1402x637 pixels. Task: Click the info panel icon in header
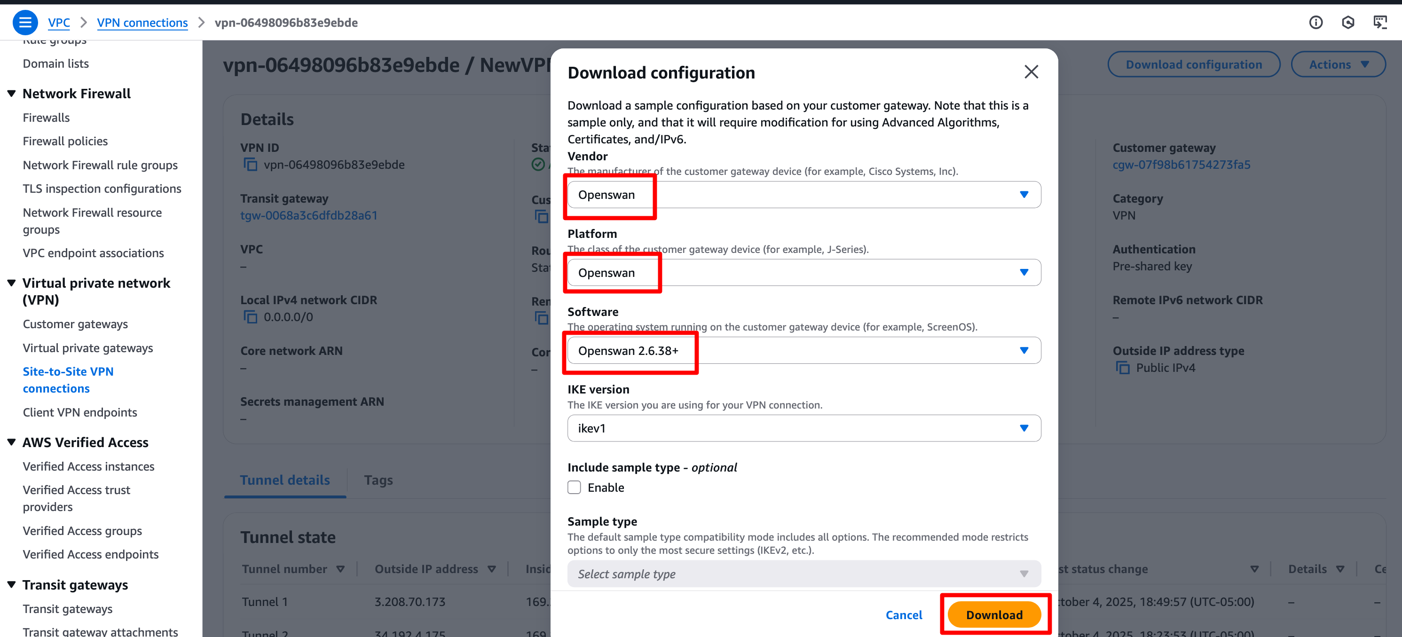click(1315, 22)
